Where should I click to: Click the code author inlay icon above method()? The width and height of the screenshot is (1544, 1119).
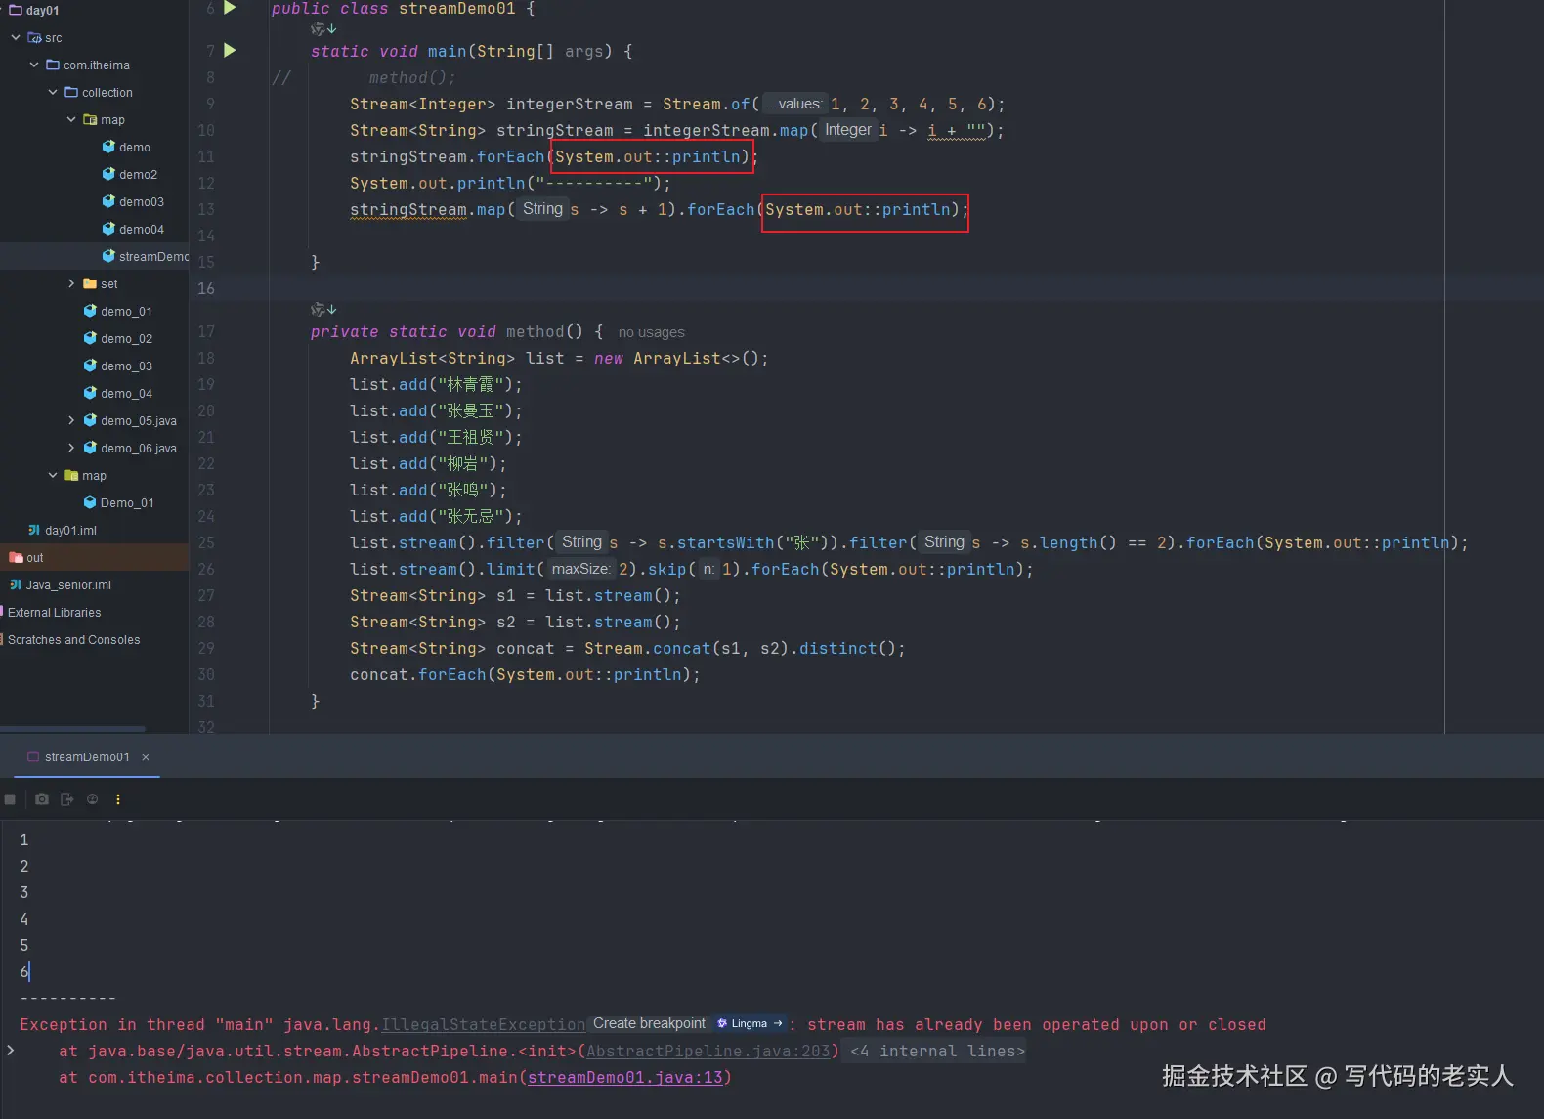tap(323, 309)
